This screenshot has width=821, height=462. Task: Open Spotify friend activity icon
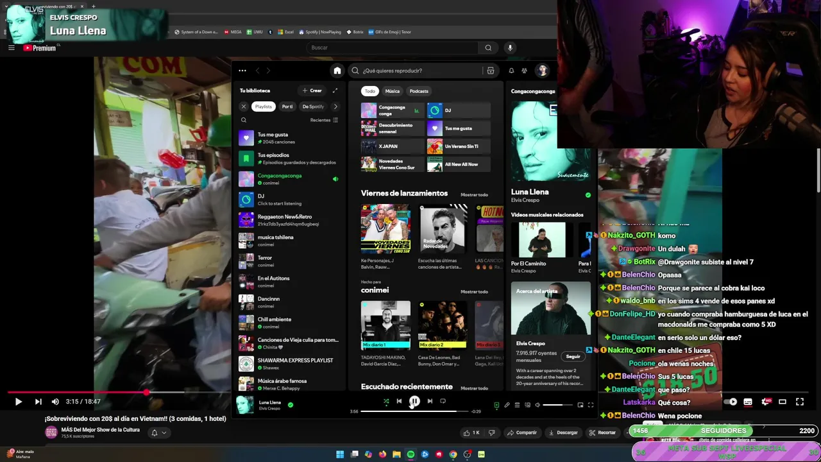(x=524, y=71)
